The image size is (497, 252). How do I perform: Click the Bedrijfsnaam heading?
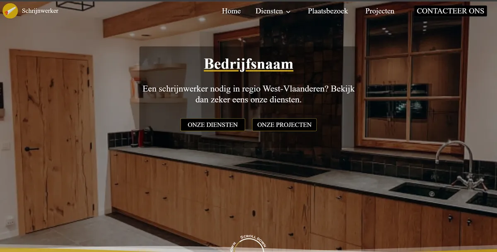(248, 64)
